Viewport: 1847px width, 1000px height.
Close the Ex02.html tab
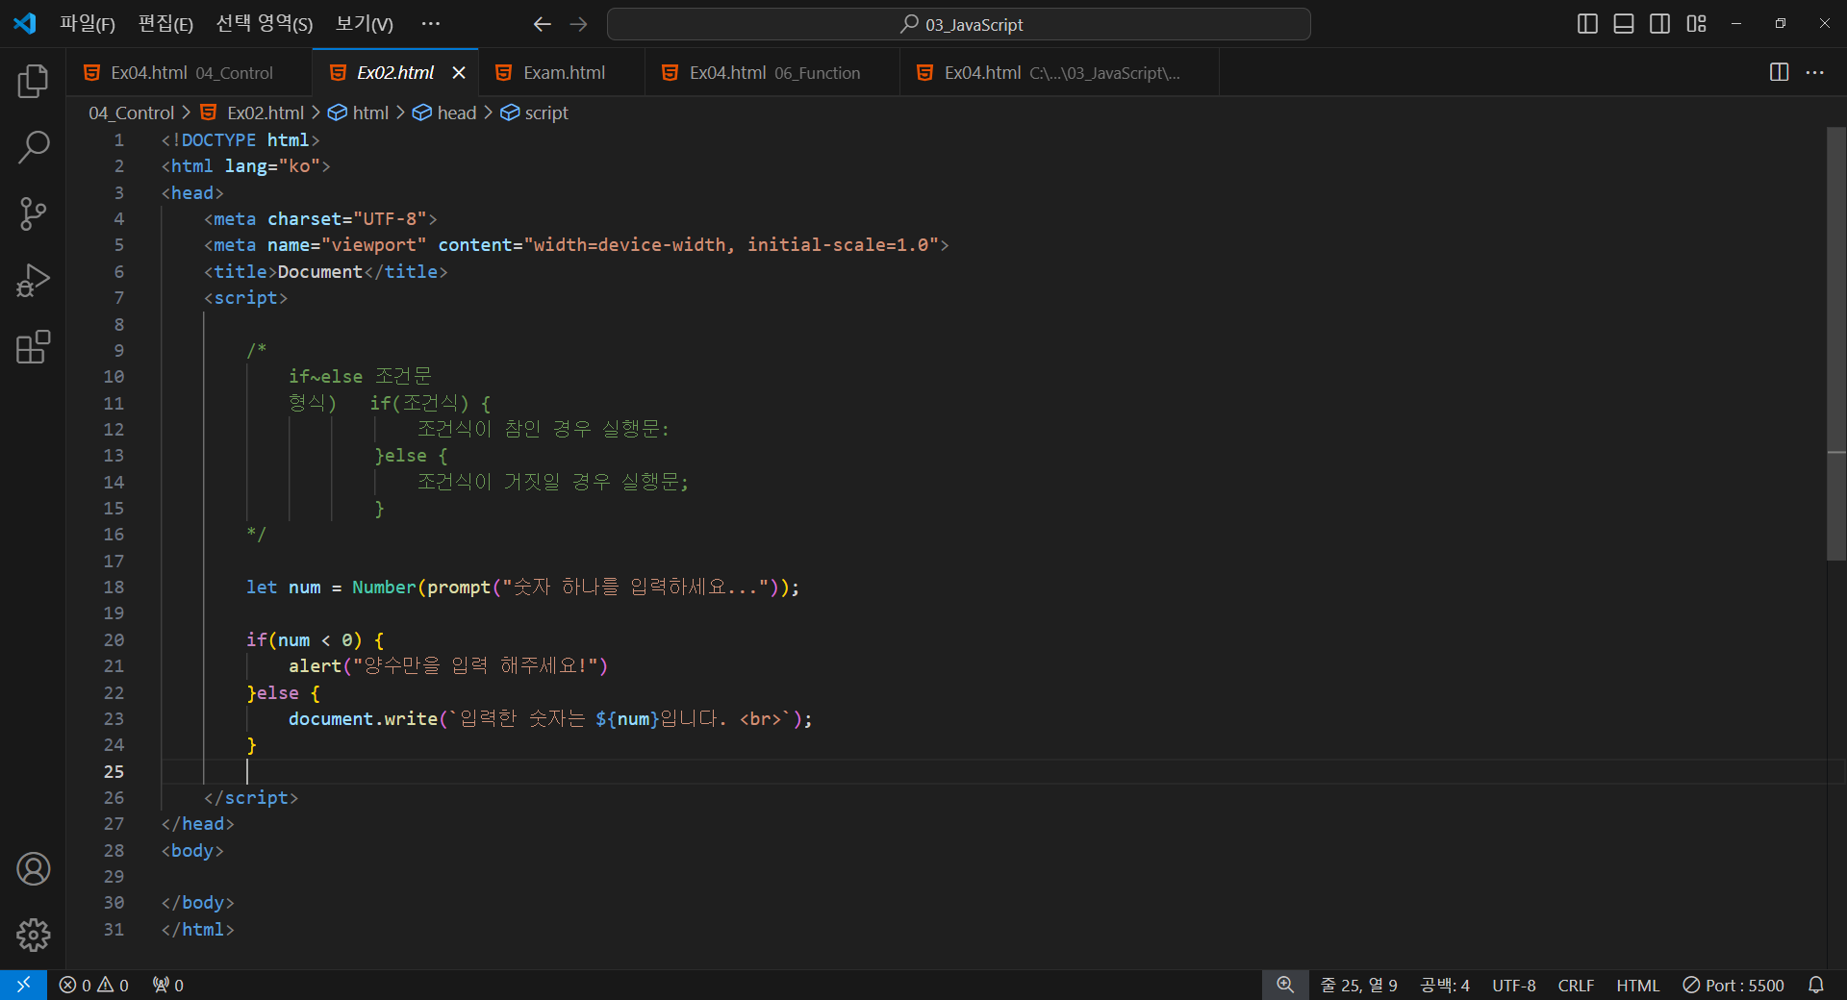click(459, 73)
